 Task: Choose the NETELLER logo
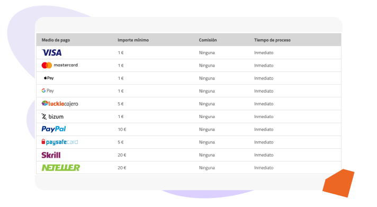click(x=61, y=168)
